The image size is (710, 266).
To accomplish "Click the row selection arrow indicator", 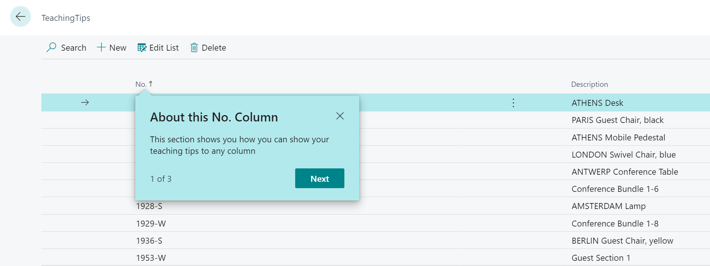I will (x=85, y=102).
